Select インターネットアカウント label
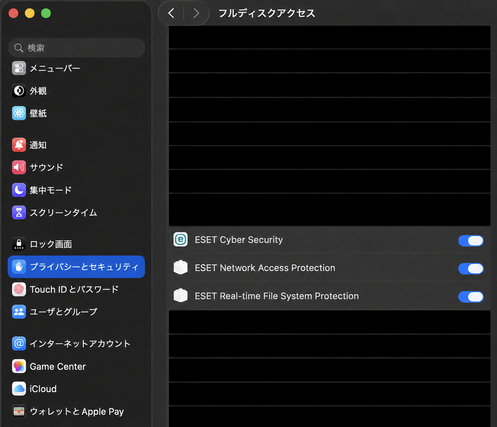The width and height of the screenshot is (497, 427). [x=80, y=344]
